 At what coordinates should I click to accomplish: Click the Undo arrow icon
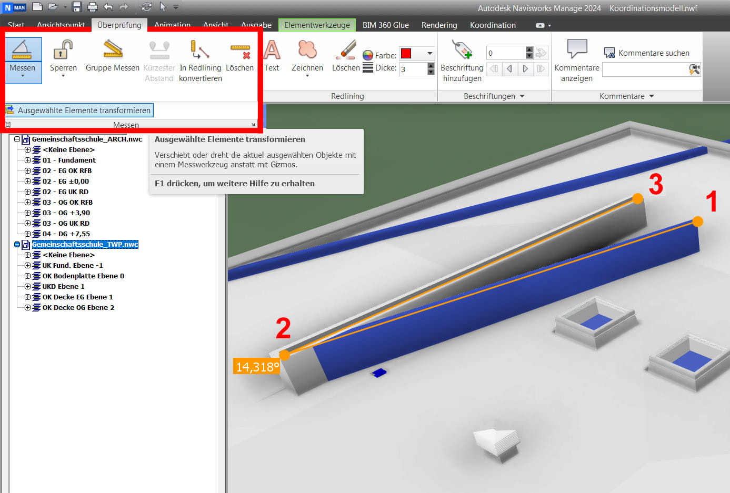tap(108, 7)
